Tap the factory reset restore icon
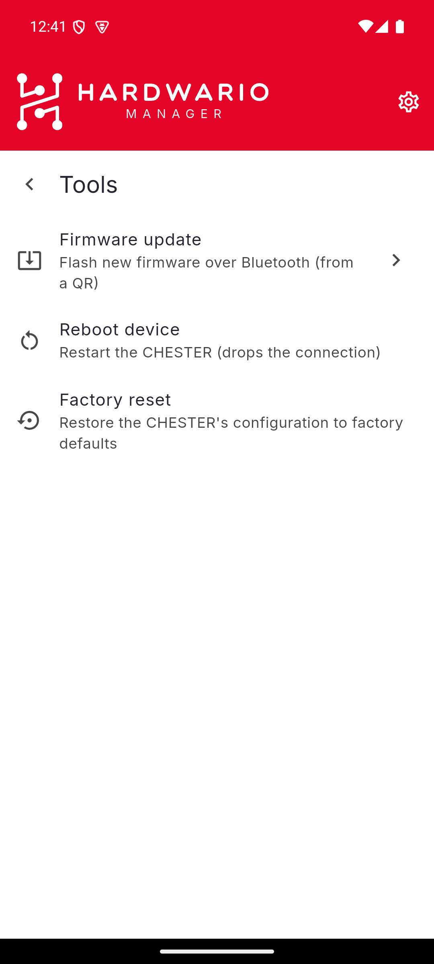The height and width of the screenshot is (964, 434). click(29, 421)
